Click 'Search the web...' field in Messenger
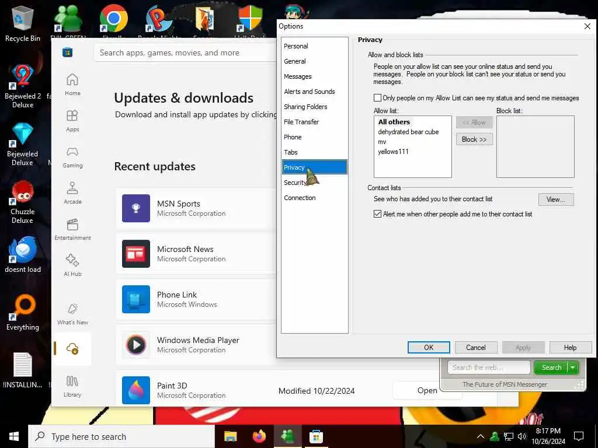Screen dimensions: 598x448 (x=489, y=367)
